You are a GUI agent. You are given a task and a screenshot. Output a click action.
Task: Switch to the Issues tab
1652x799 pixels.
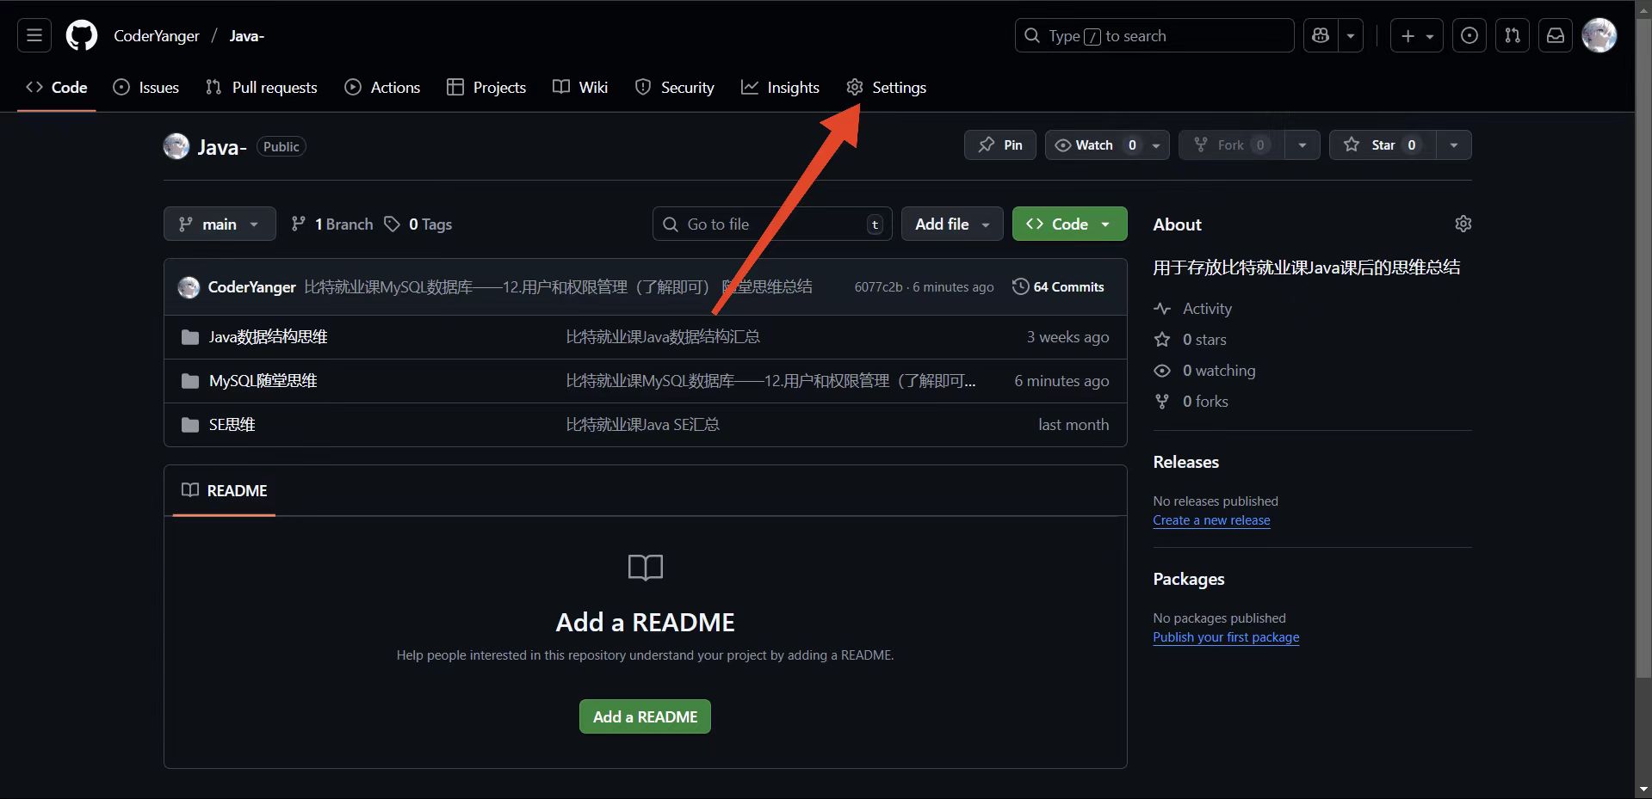click(x=146, y=87)
